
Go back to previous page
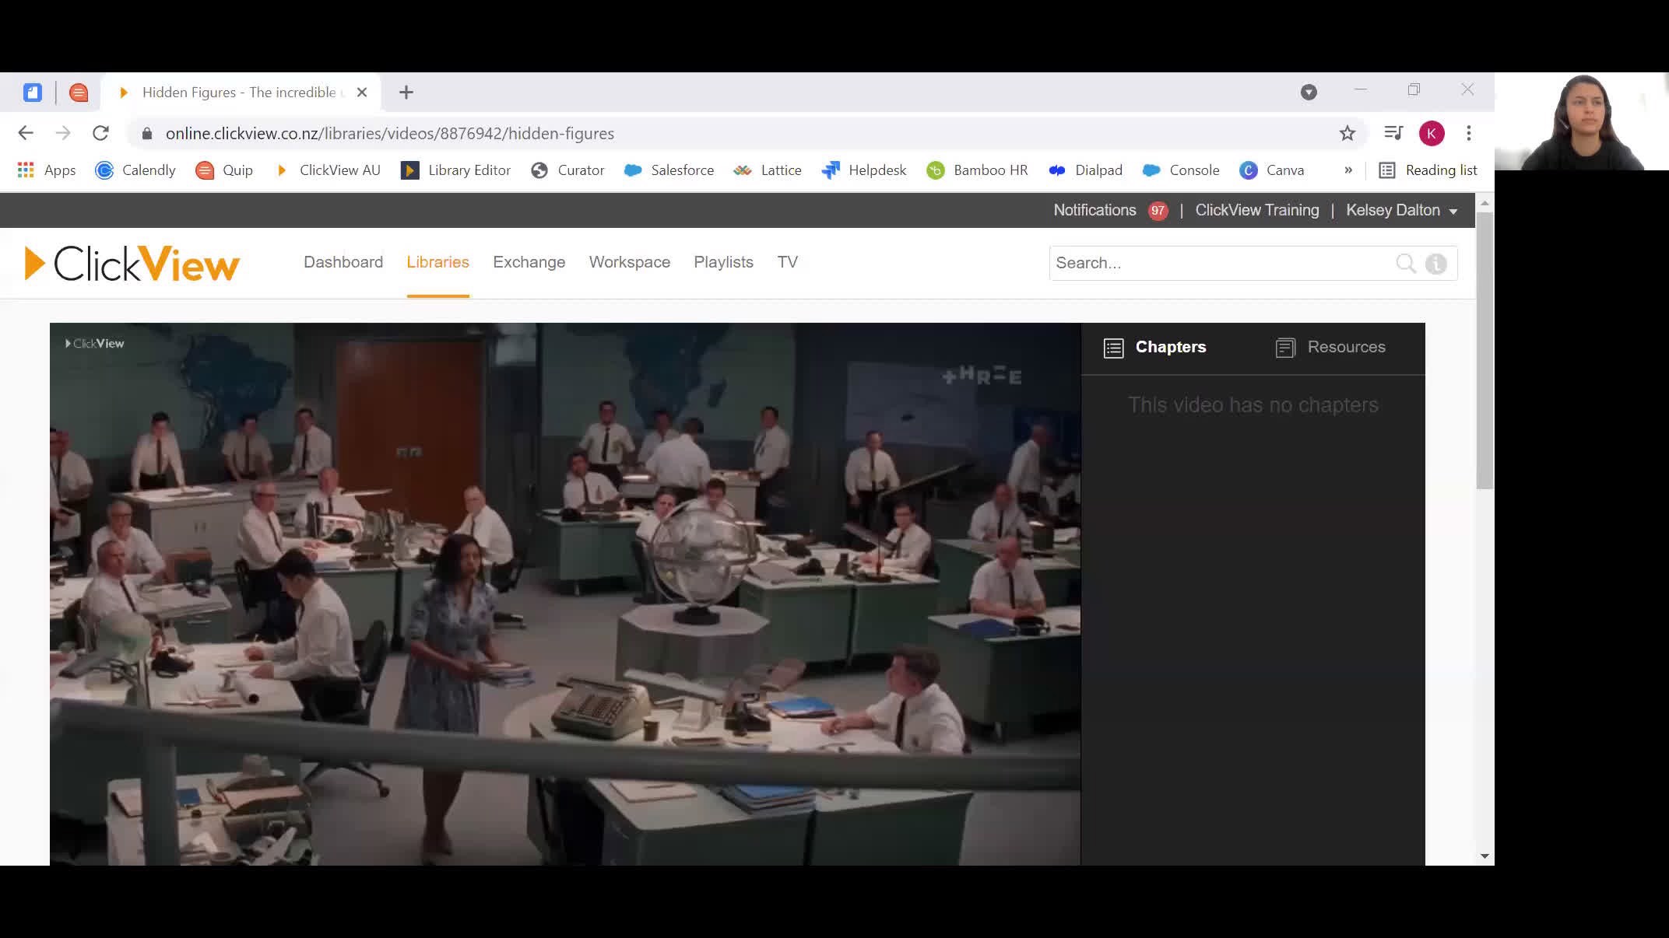click(26, 133)
